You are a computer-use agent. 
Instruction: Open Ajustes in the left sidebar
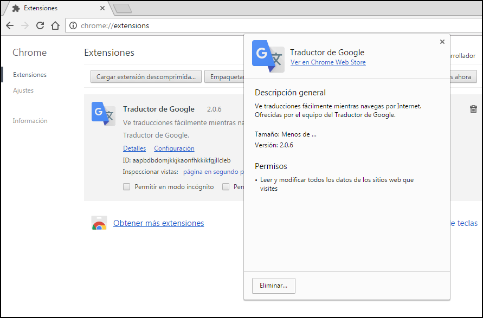point(23,90)
